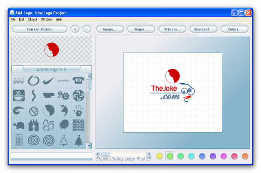This screenshot has height=173, width=261.
Task: Select the brick wall icon
Action: (78, 126)
